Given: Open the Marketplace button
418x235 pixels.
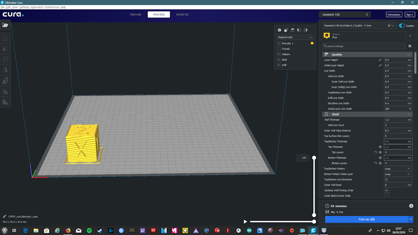Looking at the screenshot, I should tap(394, 15).
